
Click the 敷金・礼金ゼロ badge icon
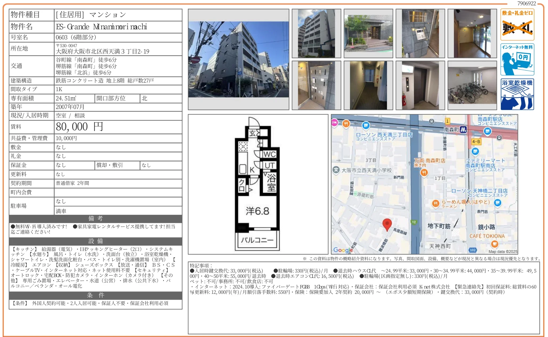pyautogui.click(x=517, y=25)
